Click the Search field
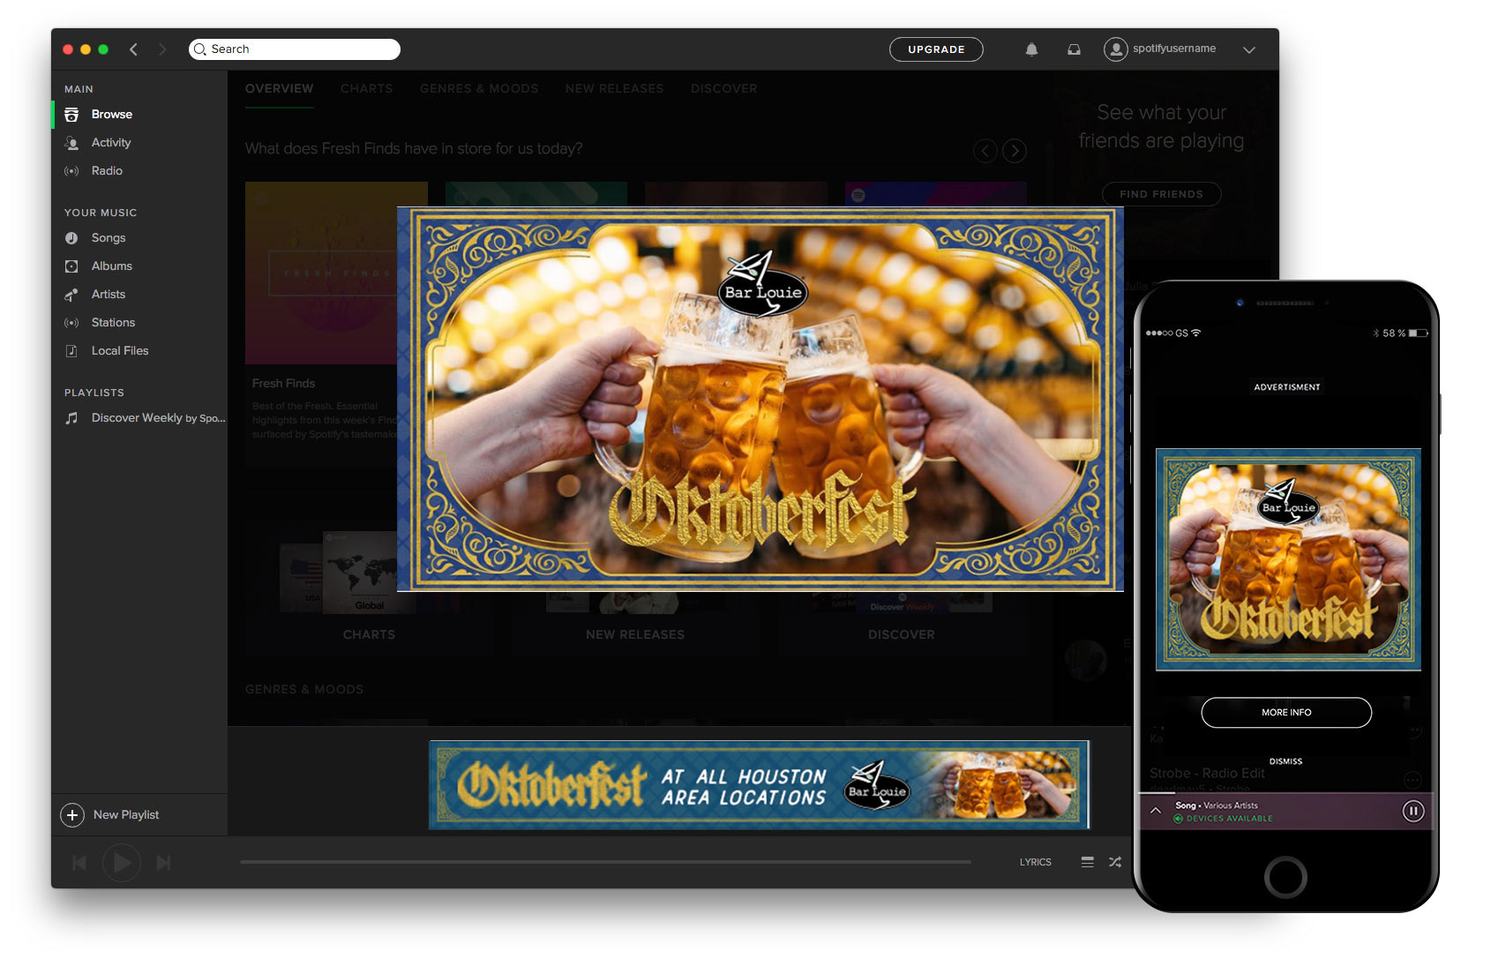This screenshot has width=1491, height=959. pyautogui.click(x=295, y=49)
